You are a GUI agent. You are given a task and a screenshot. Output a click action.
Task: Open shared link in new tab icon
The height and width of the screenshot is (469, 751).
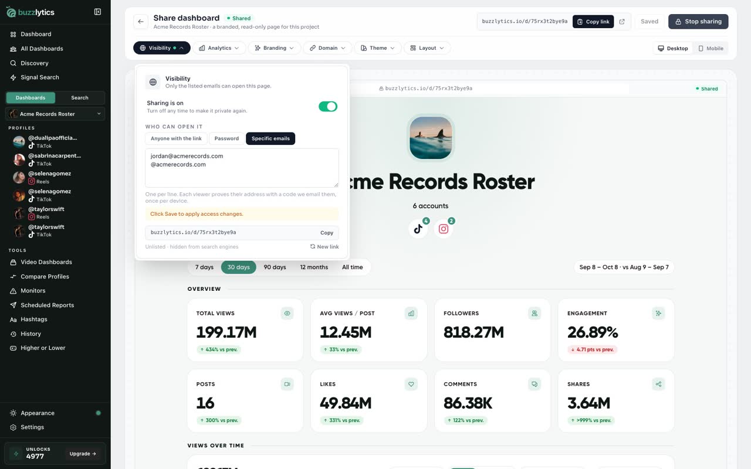[622, 22]
